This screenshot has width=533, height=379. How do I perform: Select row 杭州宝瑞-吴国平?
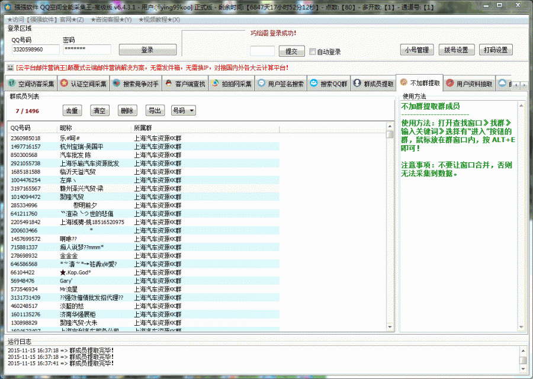click(x=144, y=147)
